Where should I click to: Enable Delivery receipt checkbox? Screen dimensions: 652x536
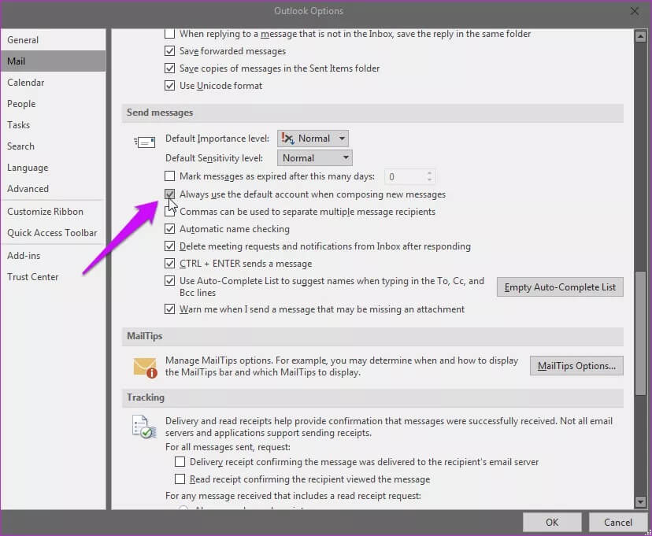point(180,462)
